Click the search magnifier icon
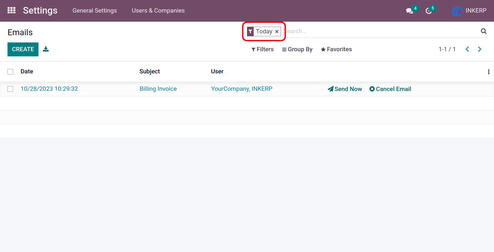The width and height of the screenshot is (494, 252). click(484, 31)
